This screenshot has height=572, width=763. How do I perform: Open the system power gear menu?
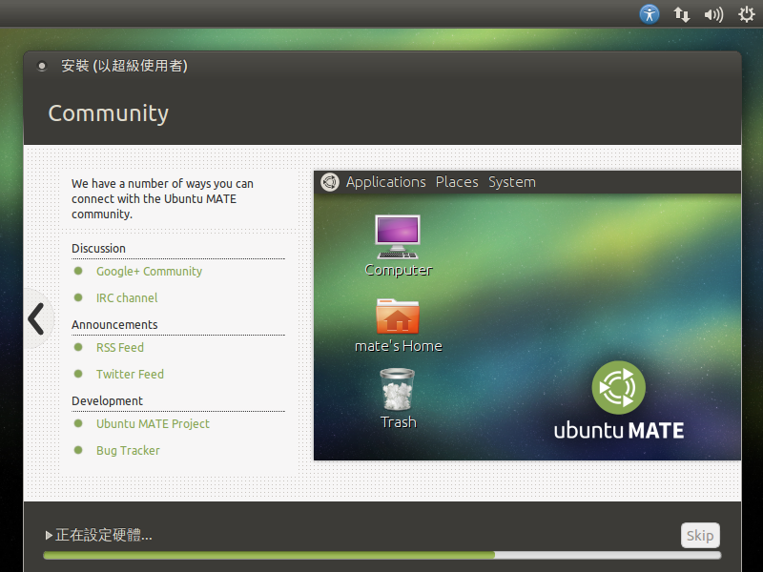pos(746,14)
